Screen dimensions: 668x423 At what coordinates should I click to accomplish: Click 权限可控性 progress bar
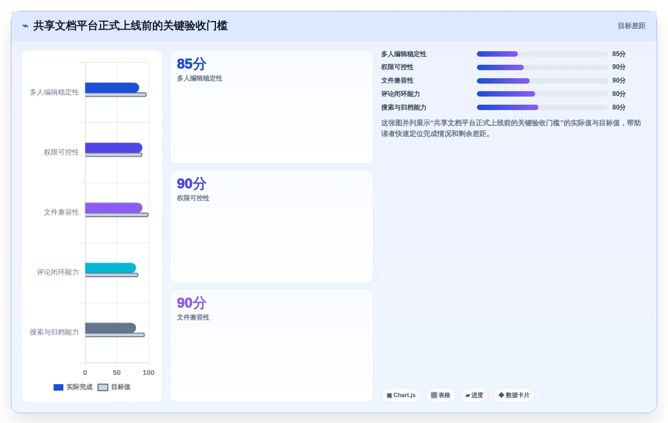542,67
